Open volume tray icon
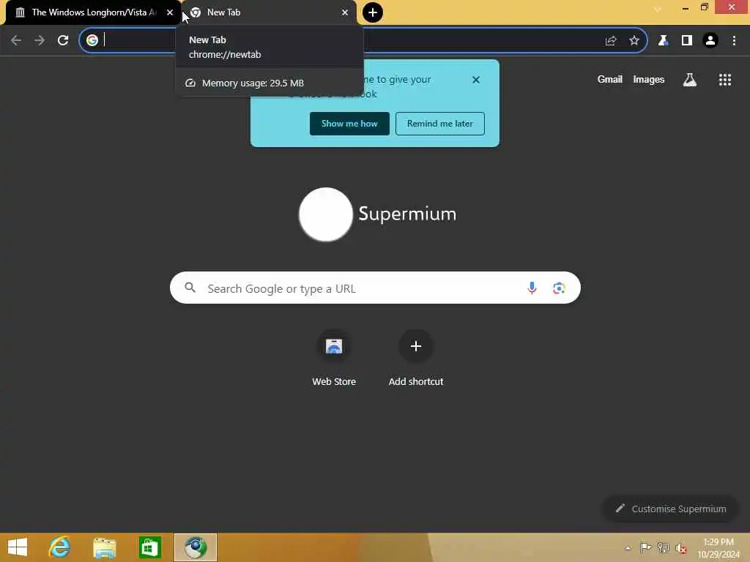The width and height of the screenshot is (750, 562). (x=680, y=547)
